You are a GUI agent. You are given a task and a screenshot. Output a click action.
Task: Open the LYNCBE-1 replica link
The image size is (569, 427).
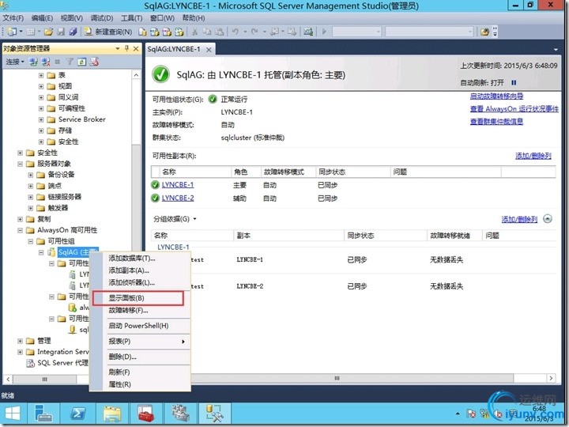pos(178,185)
